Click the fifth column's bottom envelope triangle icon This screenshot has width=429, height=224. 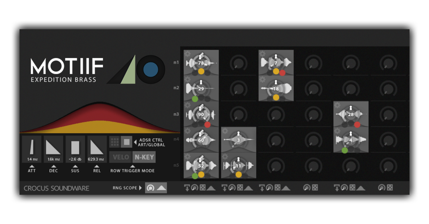click(361, 188)
